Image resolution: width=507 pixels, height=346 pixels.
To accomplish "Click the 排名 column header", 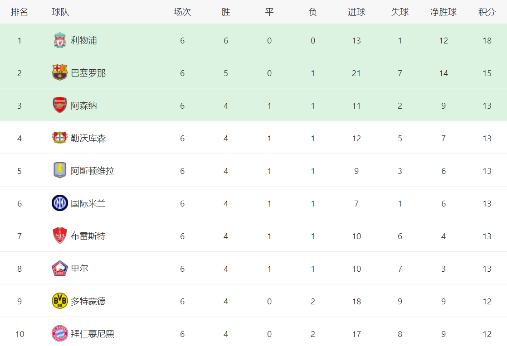I will tap(19, 12).
